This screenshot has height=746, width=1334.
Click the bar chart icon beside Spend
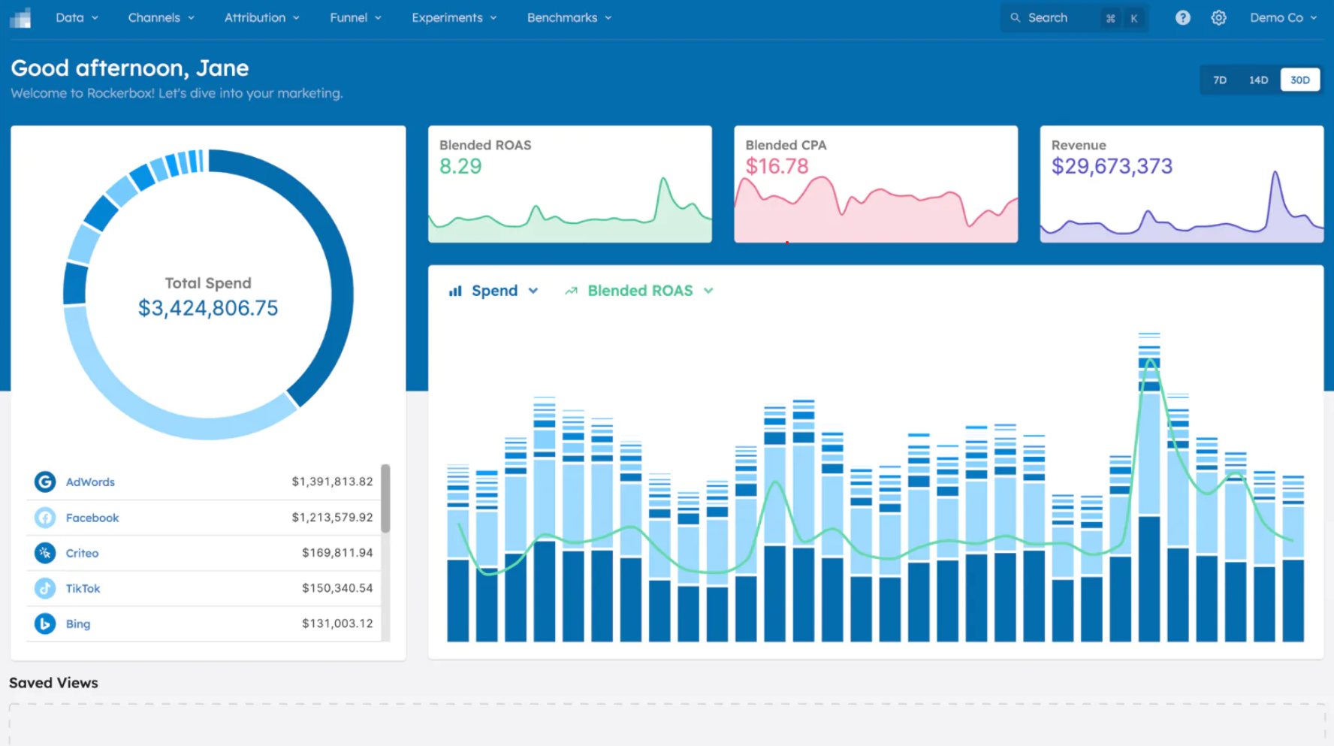[x=455, y=291]
